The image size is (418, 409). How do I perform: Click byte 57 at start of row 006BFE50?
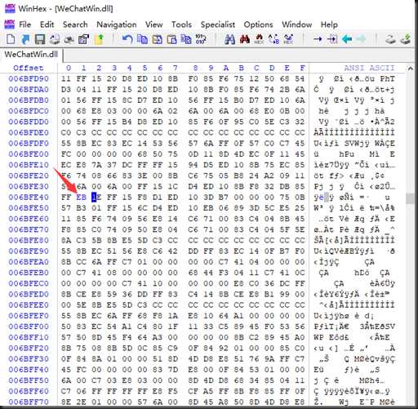tap(66, 208)
